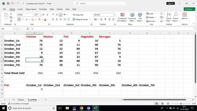The image size is (197, 111).
Task: Open Chrome from the taskbar
Action: (x=81, y=108)
